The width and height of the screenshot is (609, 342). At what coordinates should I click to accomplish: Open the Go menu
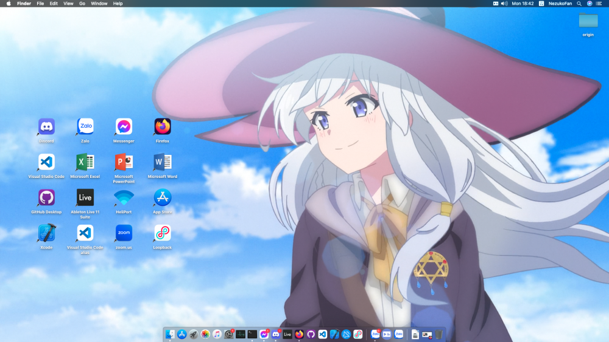(82, 4)
